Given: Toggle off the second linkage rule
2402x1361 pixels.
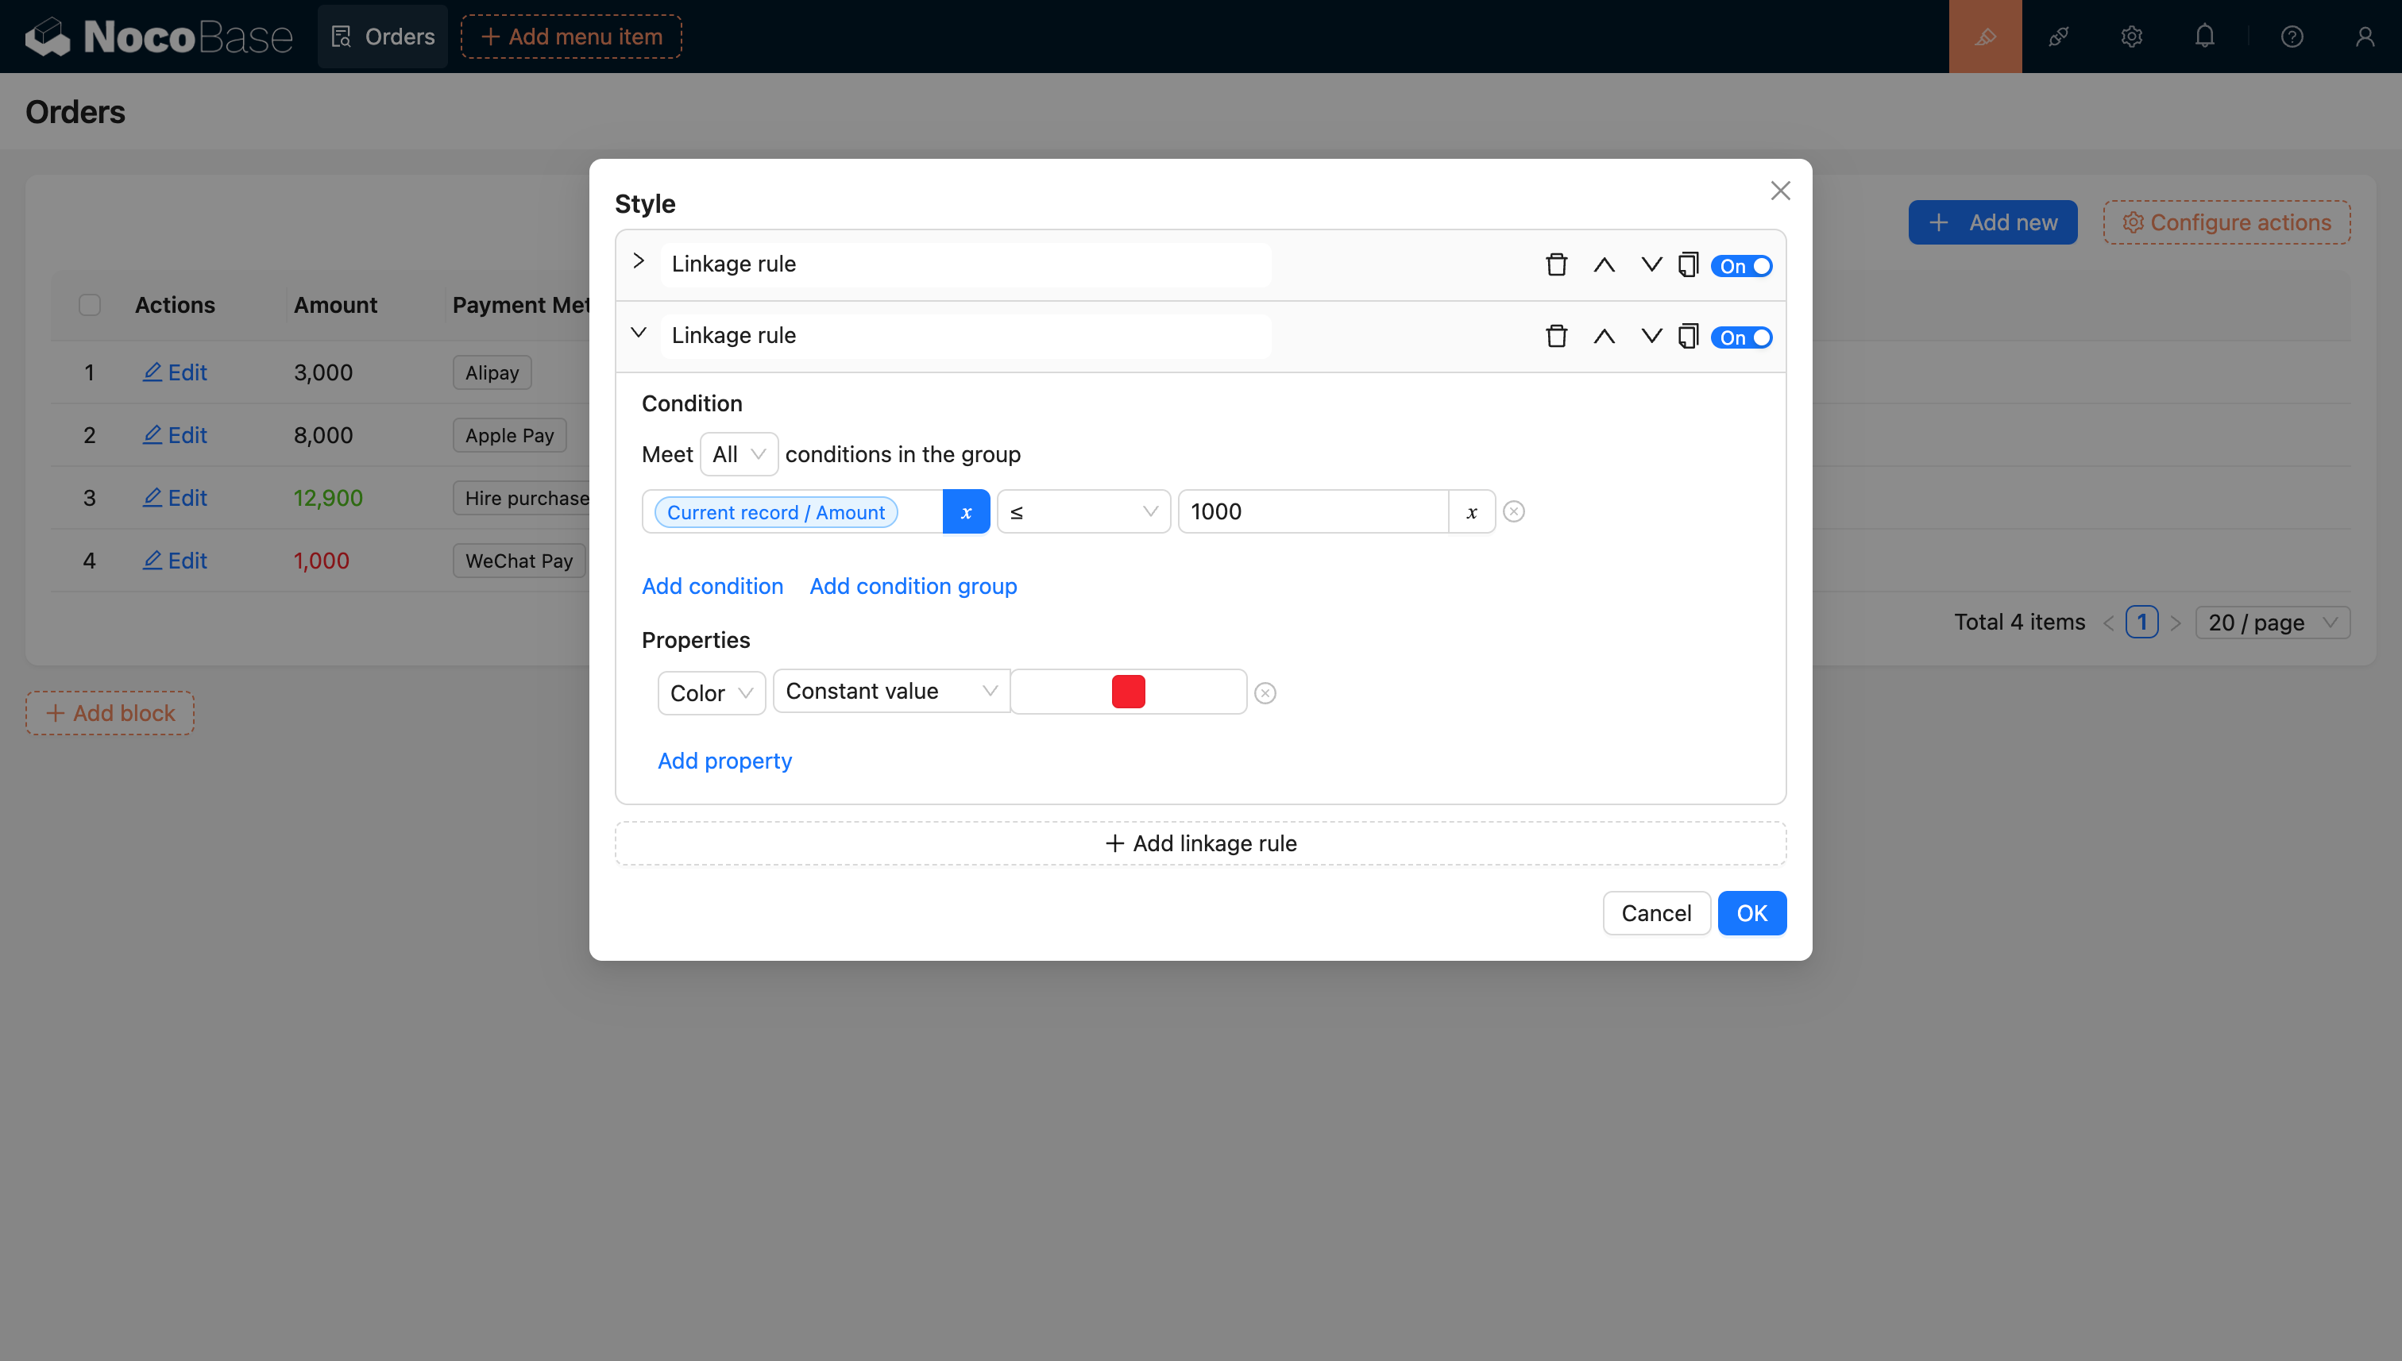Looking at the screenshot, I should [1742, 337].
